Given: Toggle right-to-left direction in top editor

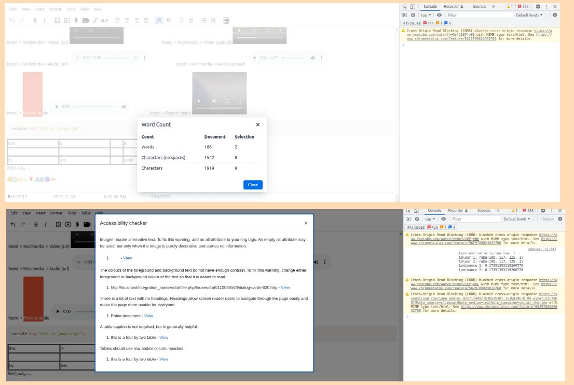Looking at the screenshot, I should (x=169, y=20).
